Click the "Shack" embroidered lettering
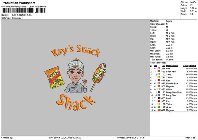Screen dimensions: 198x140 click(x=76, y=102)
